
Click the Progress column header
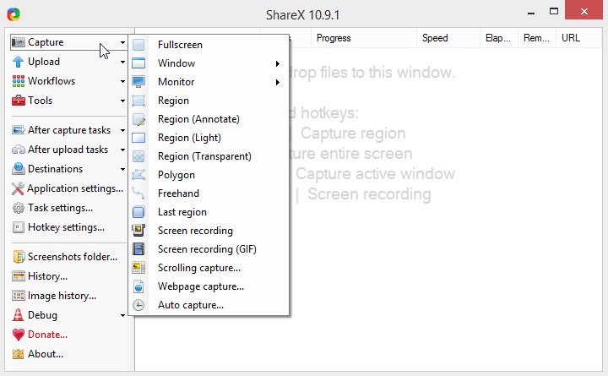pos(364,38)
